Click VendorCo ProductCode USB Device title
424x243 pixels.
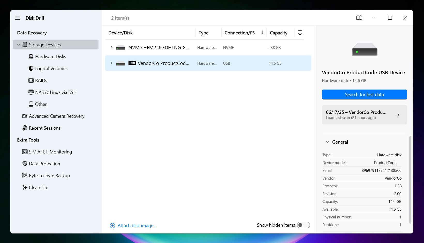pos(363,72)
